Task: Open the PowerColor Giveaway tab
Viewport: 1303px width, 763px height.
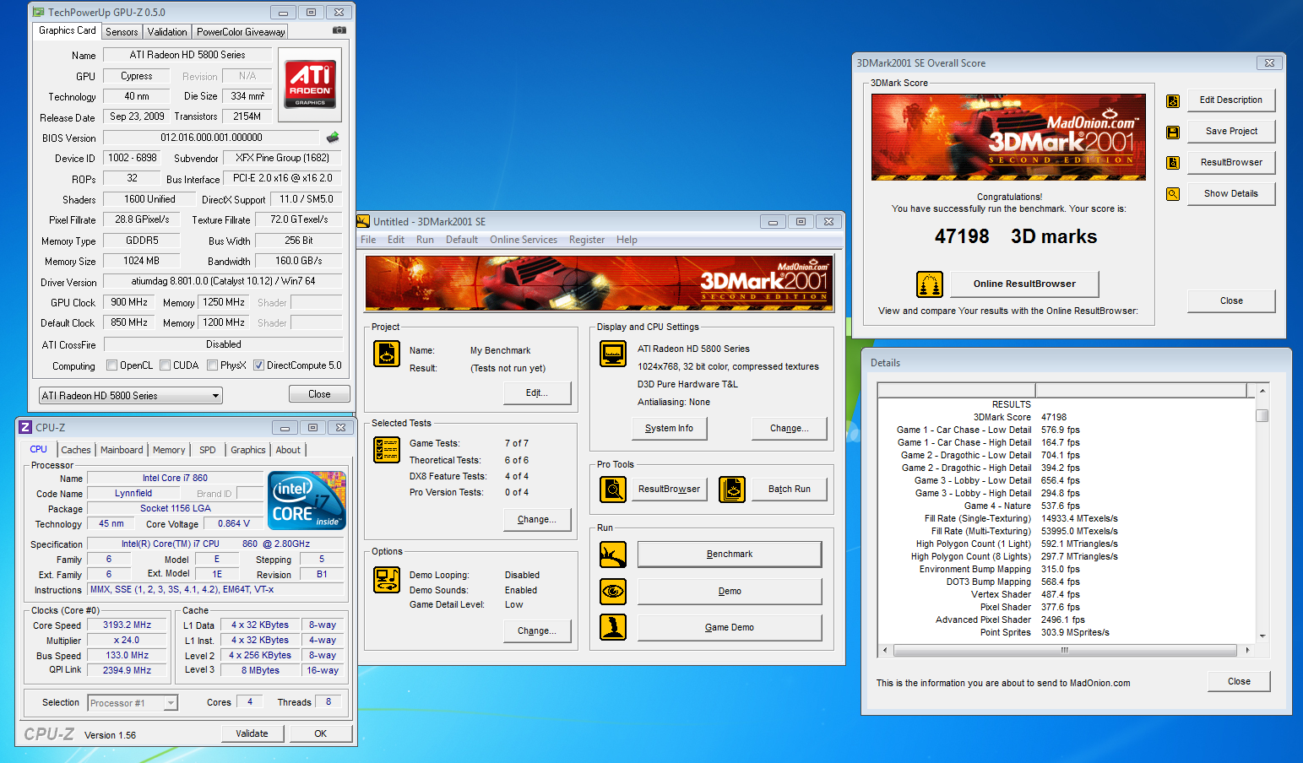Action: 241,32
